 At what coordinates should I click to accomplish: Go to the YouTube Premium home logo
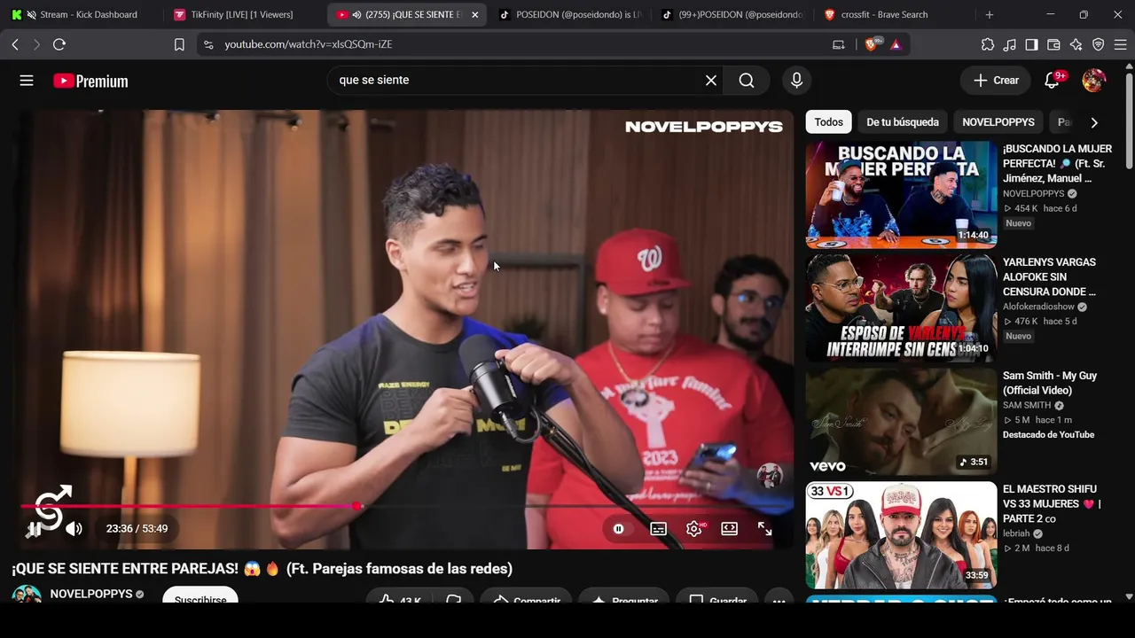click(x=90, y=81)
